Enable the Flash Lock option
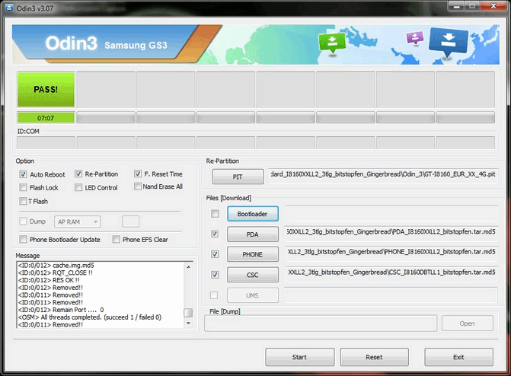This screenshot has width=511, height=376. (x=23, y=187)
